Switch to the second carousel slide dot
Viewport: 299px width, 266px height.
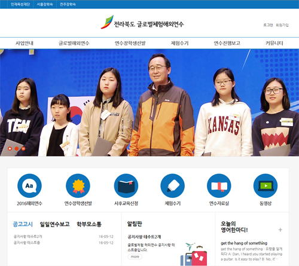tap(17, 149)
